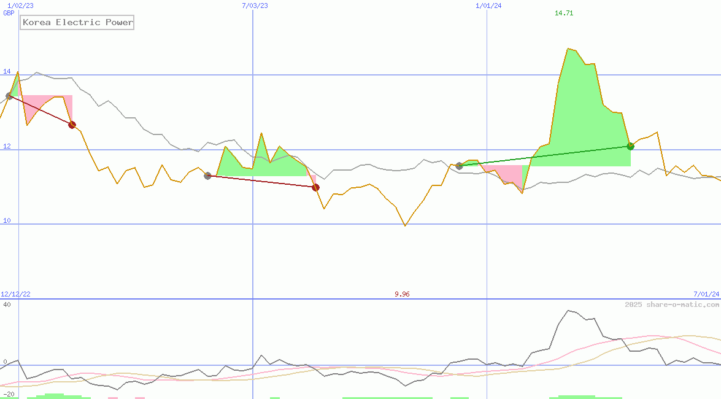Click the 40 oscillator axis label

(x=7, y=304)
